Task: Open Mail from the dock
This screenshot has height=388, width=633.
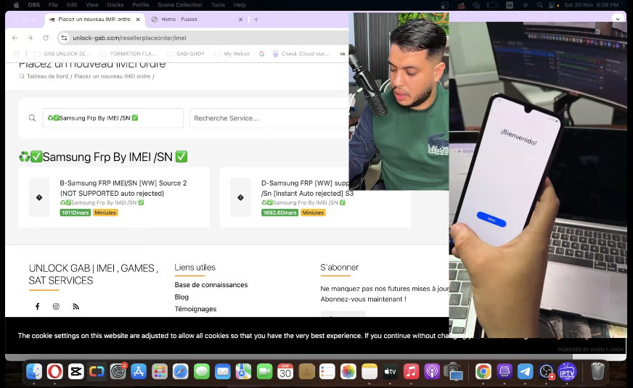Action: click(222, 371)
